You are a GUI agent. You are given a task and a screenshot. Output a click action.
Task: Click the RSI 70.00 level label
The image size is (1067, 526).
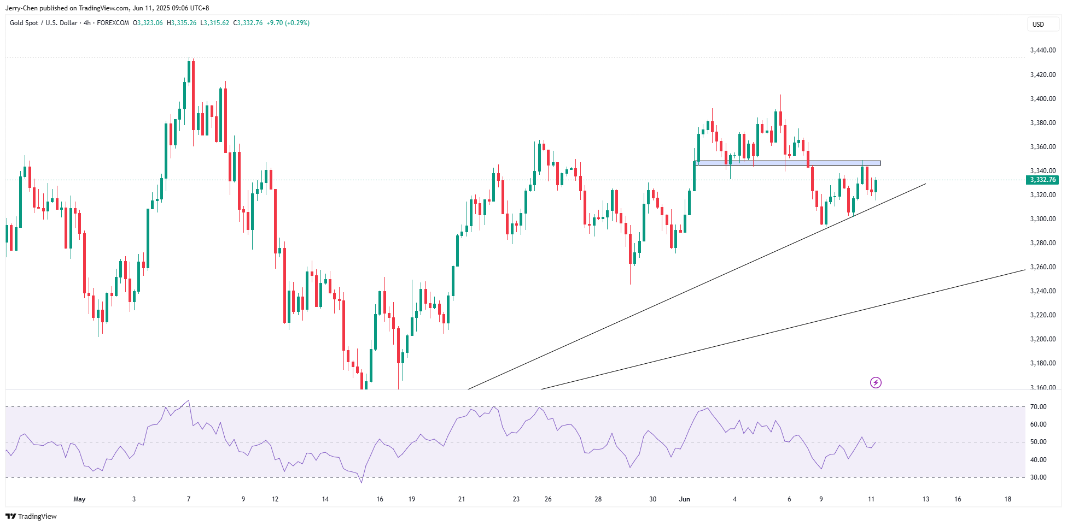click(1038, 407)
